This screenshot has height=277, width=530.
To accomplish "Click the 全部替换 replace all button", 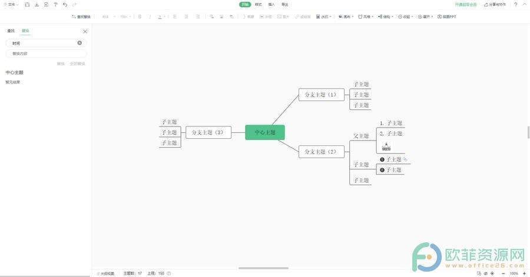I will [x=77, y=64].
